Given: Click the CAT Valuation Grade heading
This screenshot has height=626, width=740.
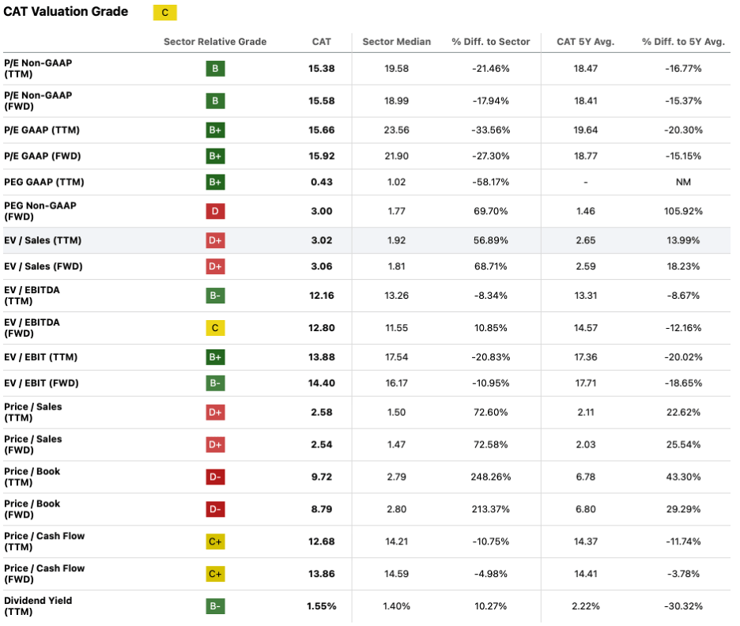Looking at the screenshot, I should point(66,12).
